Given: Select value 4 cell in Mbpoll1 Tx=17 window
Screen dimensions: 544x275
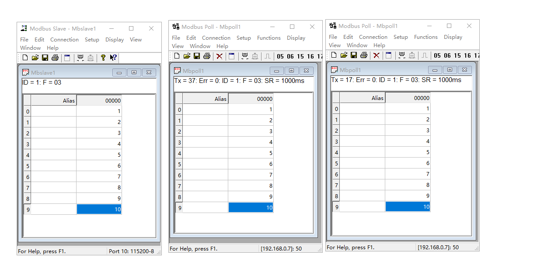Looking at the screenshot, I should [408, 141].
